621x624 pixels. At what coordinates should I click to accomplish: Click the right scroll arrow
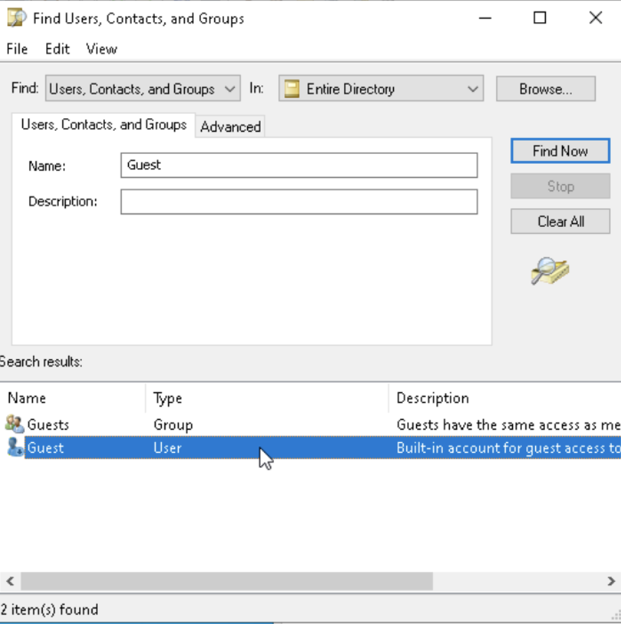(x=611, y=581)
